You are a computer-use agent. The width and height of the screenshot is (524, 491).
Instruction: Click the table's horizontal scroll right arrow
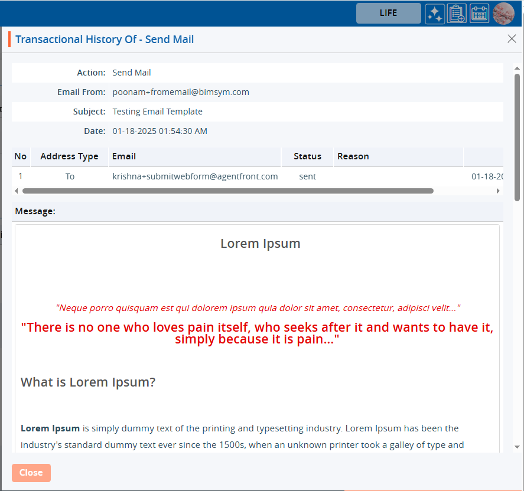[x=498, y=191]
